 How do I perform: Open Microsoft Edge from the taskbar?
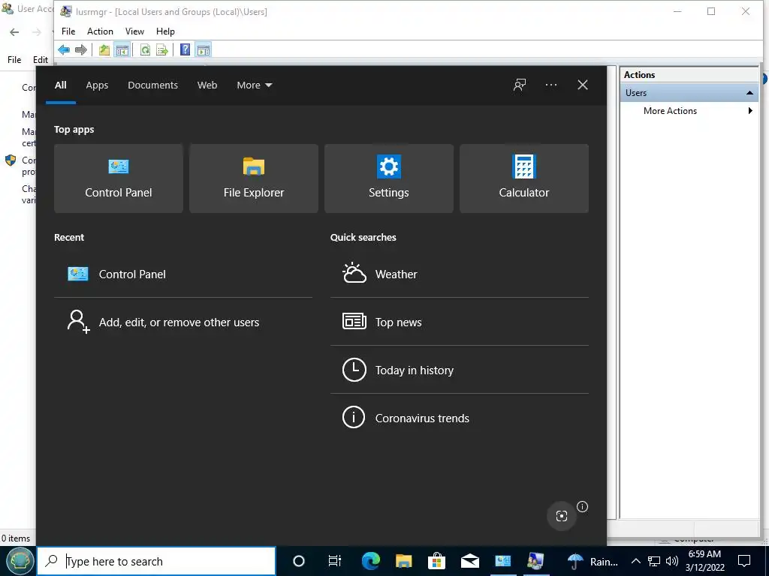pyautogui.click(x=371, y=561)
